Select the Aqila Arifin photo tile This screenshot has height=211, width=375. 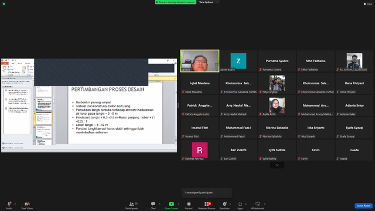pos(277,105)
